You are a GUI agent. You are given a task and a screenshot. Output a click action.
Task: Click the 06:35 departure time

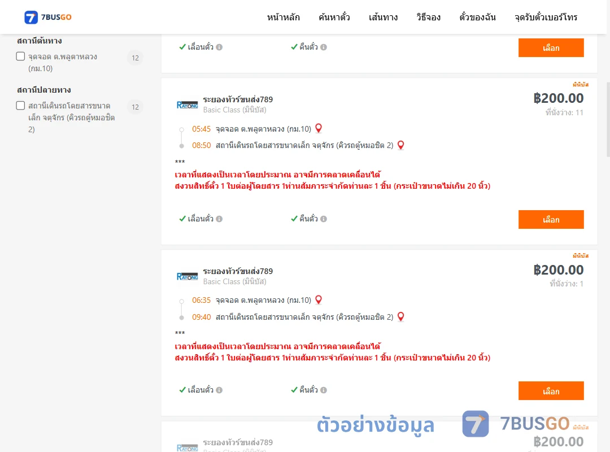[x=201, y=300]
